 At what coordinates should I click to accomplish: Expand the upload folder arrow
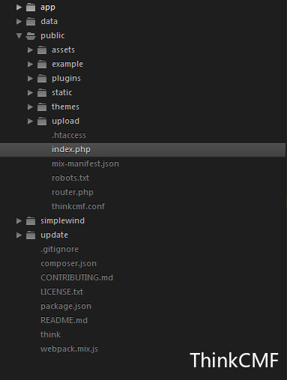pos(30,121)
